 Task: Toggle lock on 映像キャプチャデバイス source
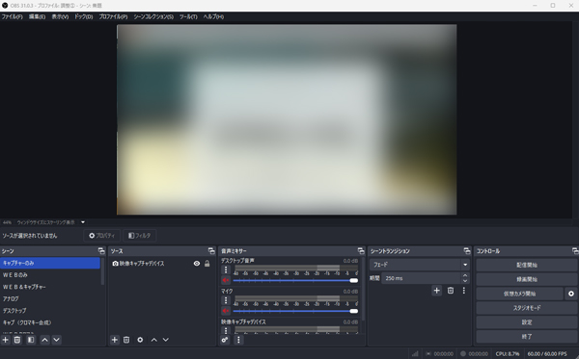207,264
